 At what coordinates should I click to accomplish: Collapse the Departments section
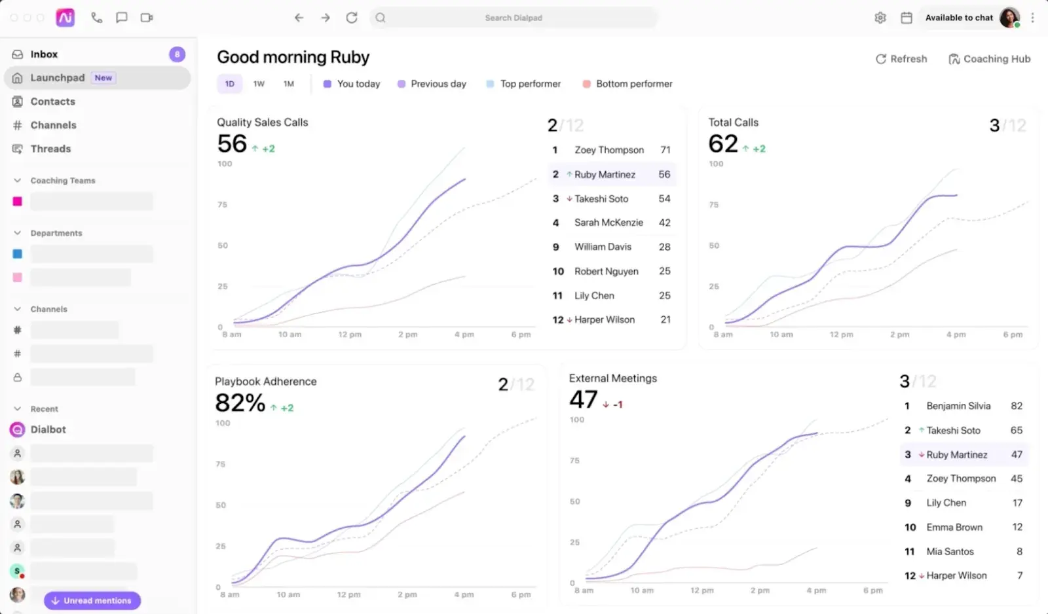pos(18,233)
